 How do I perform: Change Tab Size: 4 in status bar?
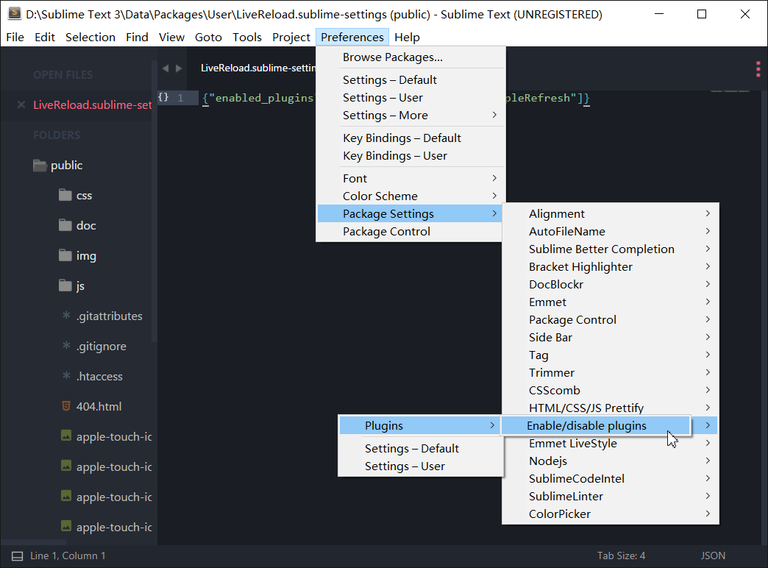(621, 555)
